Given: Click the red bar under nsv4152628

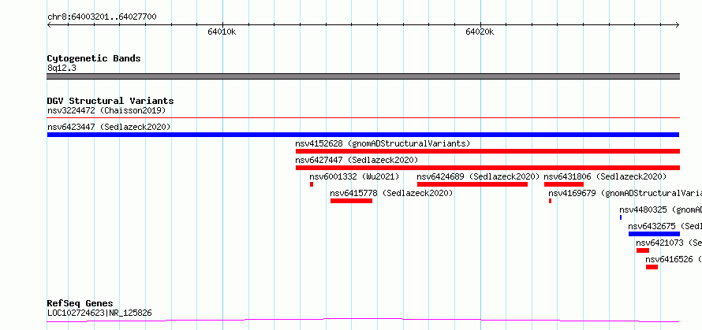Looking at the screenshot, I should pyautogui.click(x=487, y=151).
